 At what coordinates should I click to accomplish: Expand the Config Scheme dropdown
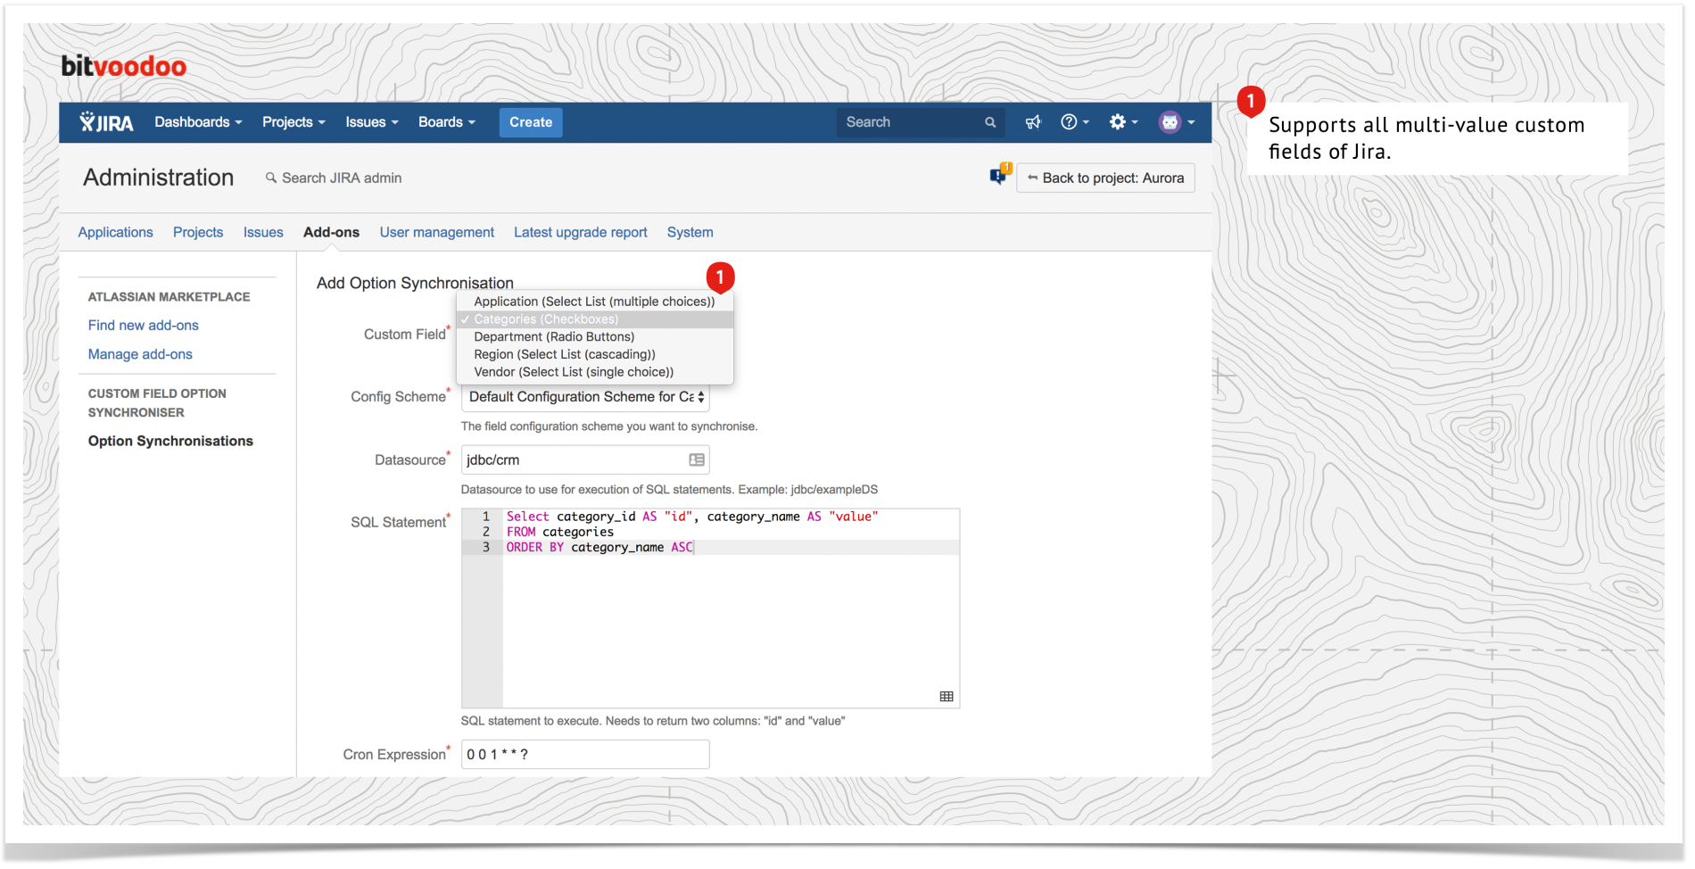point(585,397)
